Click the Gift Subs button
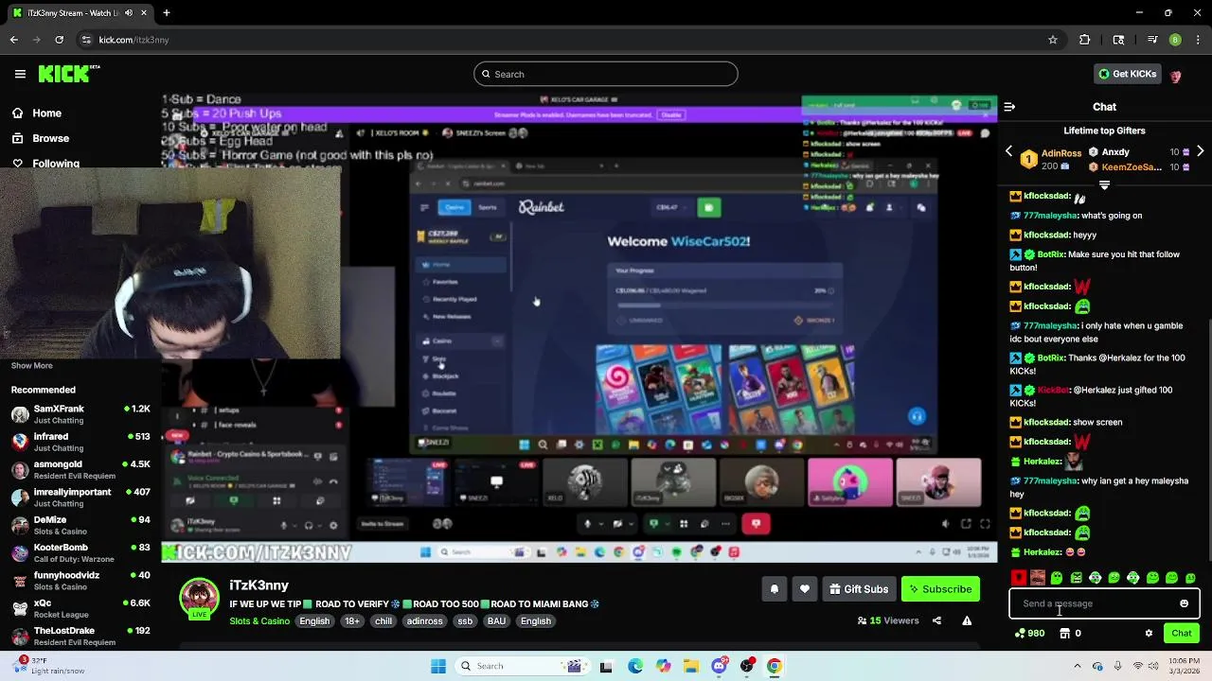The height and width of the screenshot is (681, 1212). [859, 589]
